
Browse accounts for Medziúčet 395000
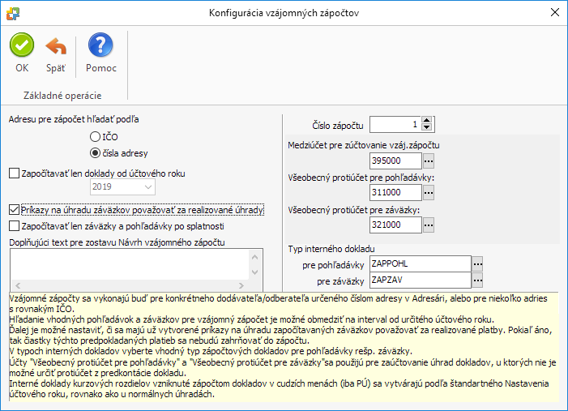[429, 161]
